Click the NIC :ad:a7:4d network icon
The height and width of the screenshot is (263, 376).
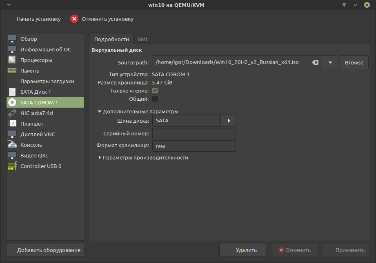[12, 113]
